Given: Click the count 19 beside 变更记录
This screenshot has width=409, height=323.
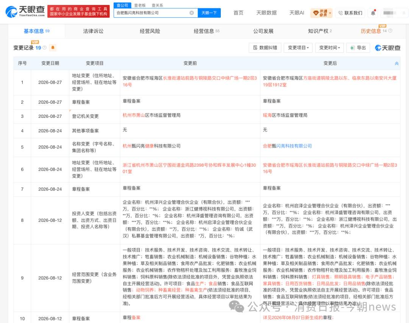Looking at the screenshot, I should (x=38, y=48).
